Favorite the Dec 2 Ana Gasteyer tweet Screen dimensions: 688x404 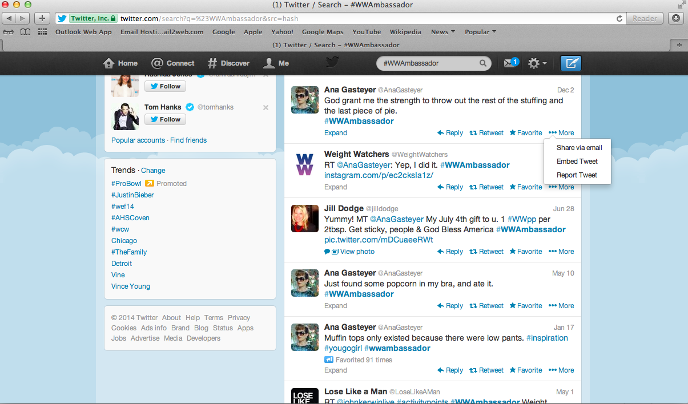coord(526,133)
